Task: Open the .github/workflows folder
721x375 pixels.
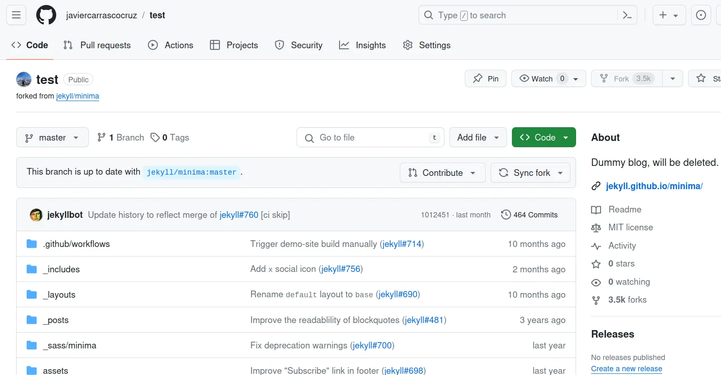Action: (76, 244)
